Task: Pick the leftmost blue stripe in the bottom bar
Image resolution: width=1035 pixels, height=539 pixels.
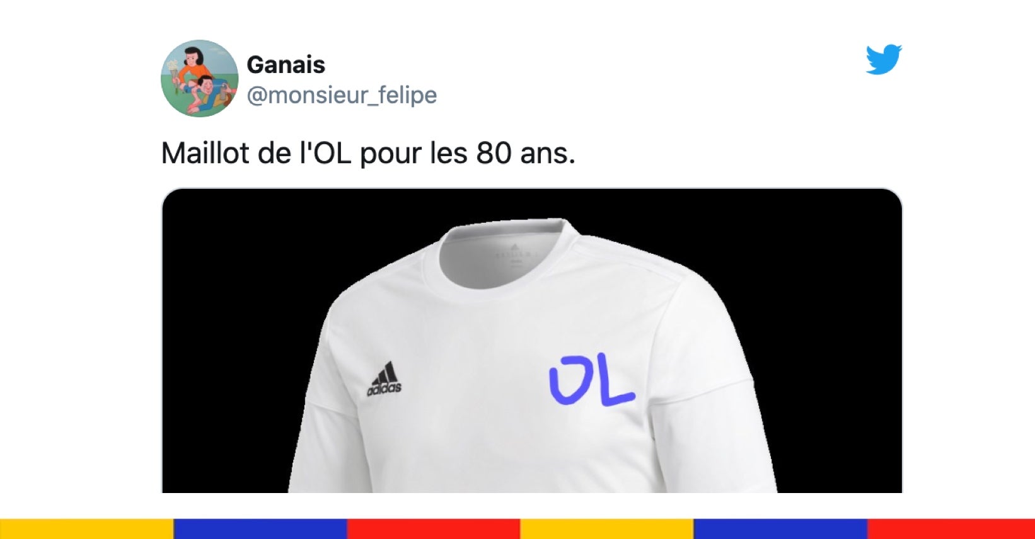Action: pos(260,529)
